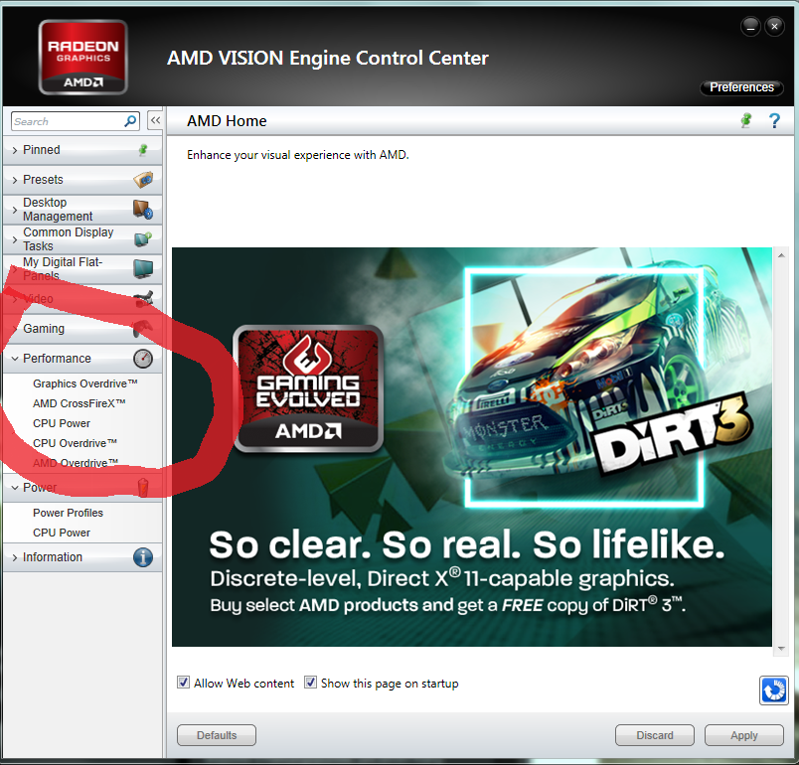Image resolution: width=799 pixels, height=765 pixels.
Task: Click the Apply button
Action: pos(744,735)
